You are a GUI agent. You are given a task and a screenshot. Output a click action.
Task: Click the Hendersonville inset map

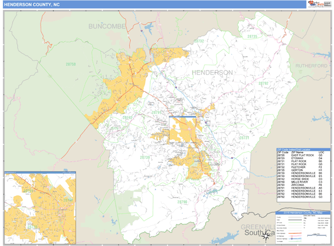[x=40, y=206]
